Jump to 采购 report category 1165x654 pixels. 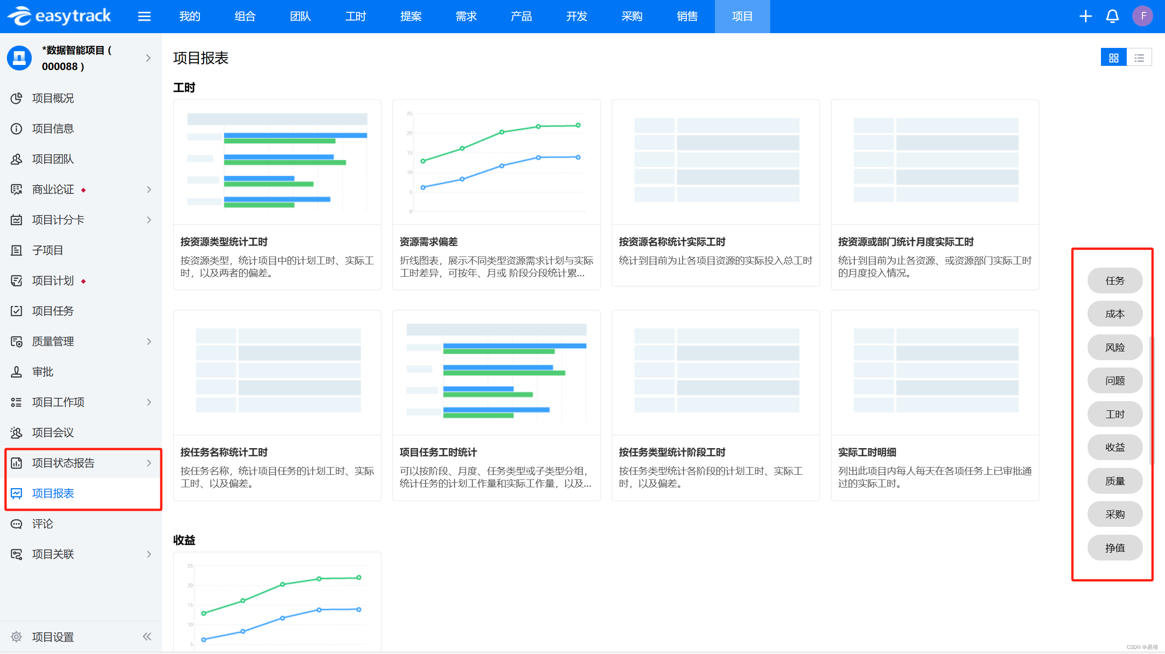coord(1115,514)
